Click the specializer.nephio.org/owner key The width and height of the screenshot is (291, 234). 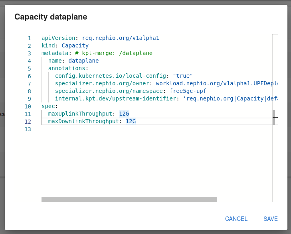(x=102, y=84)
